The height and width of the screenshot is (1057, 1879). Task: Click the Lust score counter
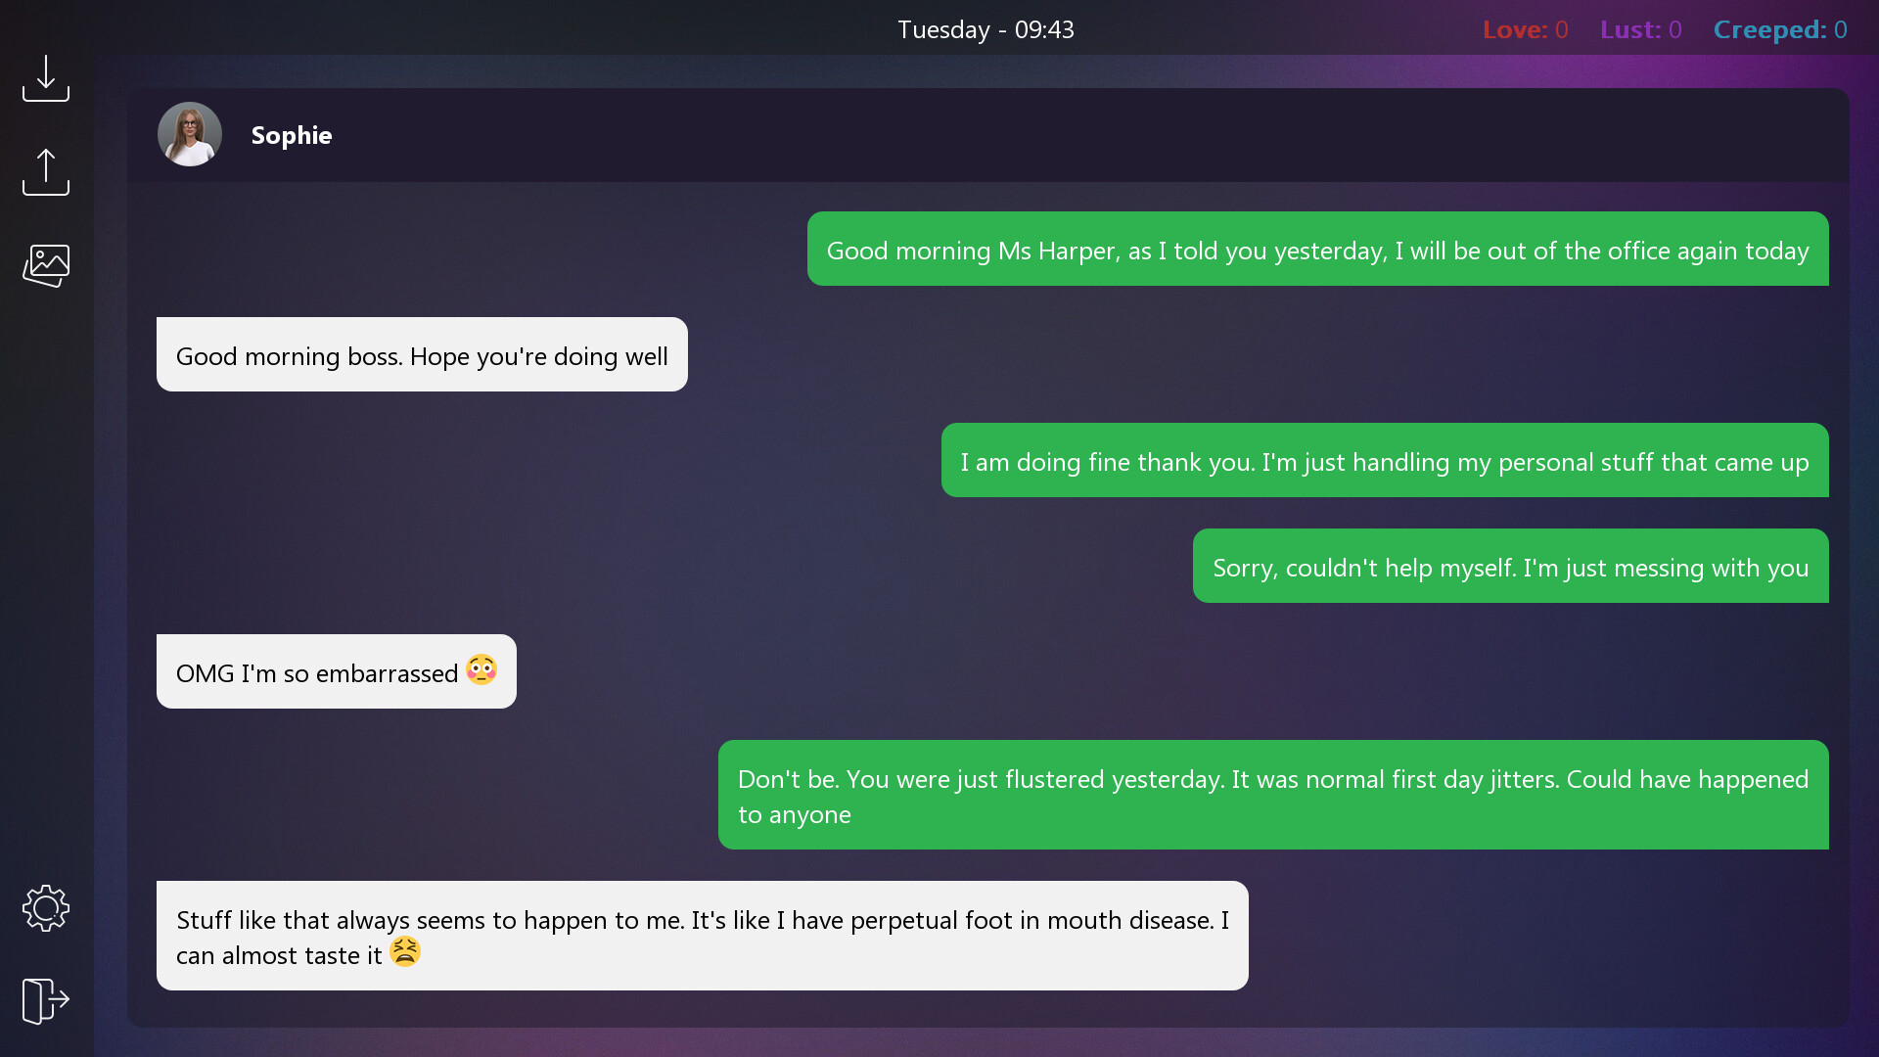(x=1640, y=29)
